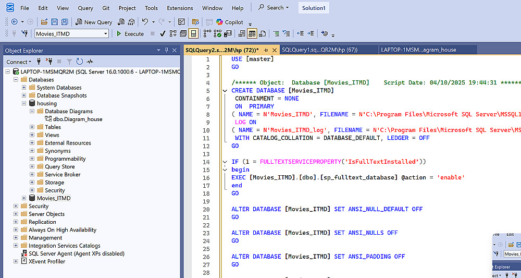Screen dimensions: 521x278
Task: Toggle Results to Grid mode
Action: [252, 34]
